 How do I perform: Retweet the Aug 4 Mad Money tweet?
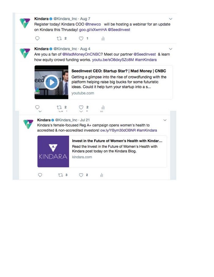tap(59, 107)
